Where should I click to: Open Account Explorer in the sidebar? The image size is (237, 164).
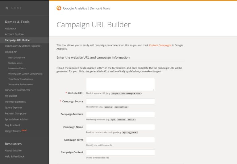15,34
